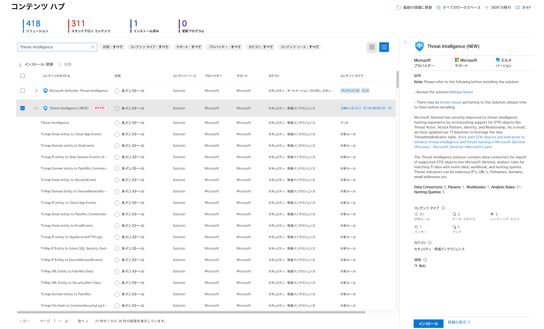Open the カテゴリ : すべて filter
The height and width of the screenshot is (329, 544).
tap(261, 47)
